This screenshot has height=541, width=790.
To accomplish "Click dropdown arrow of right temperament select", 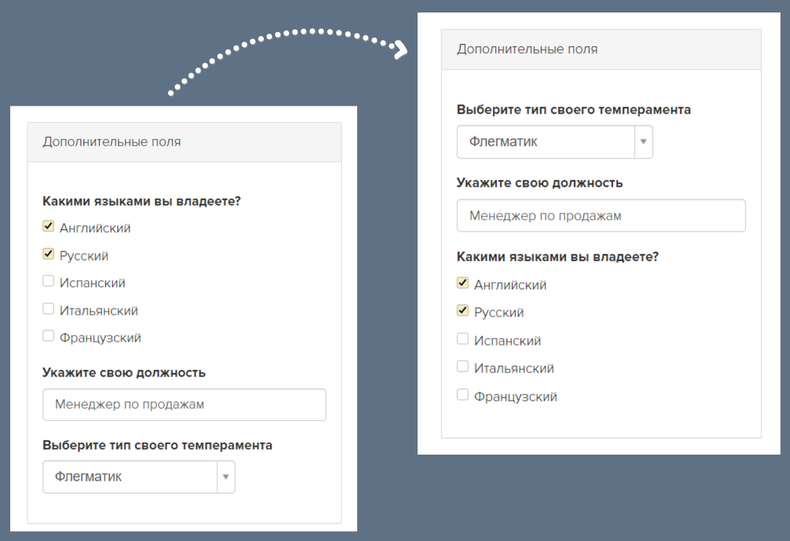I will (x=644, y=142).
